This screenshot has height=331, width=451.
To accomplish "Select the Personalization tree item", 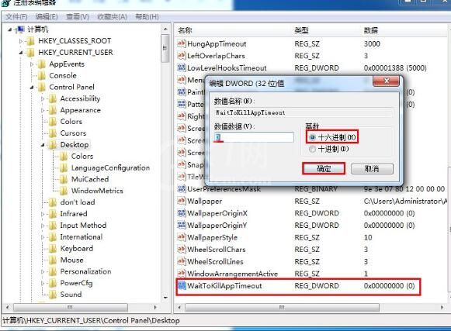I will [85, 271].
